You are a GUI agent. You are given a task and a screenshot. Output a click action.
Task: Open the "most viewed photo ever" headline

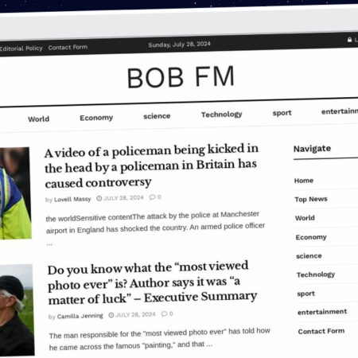coord(153,283)
